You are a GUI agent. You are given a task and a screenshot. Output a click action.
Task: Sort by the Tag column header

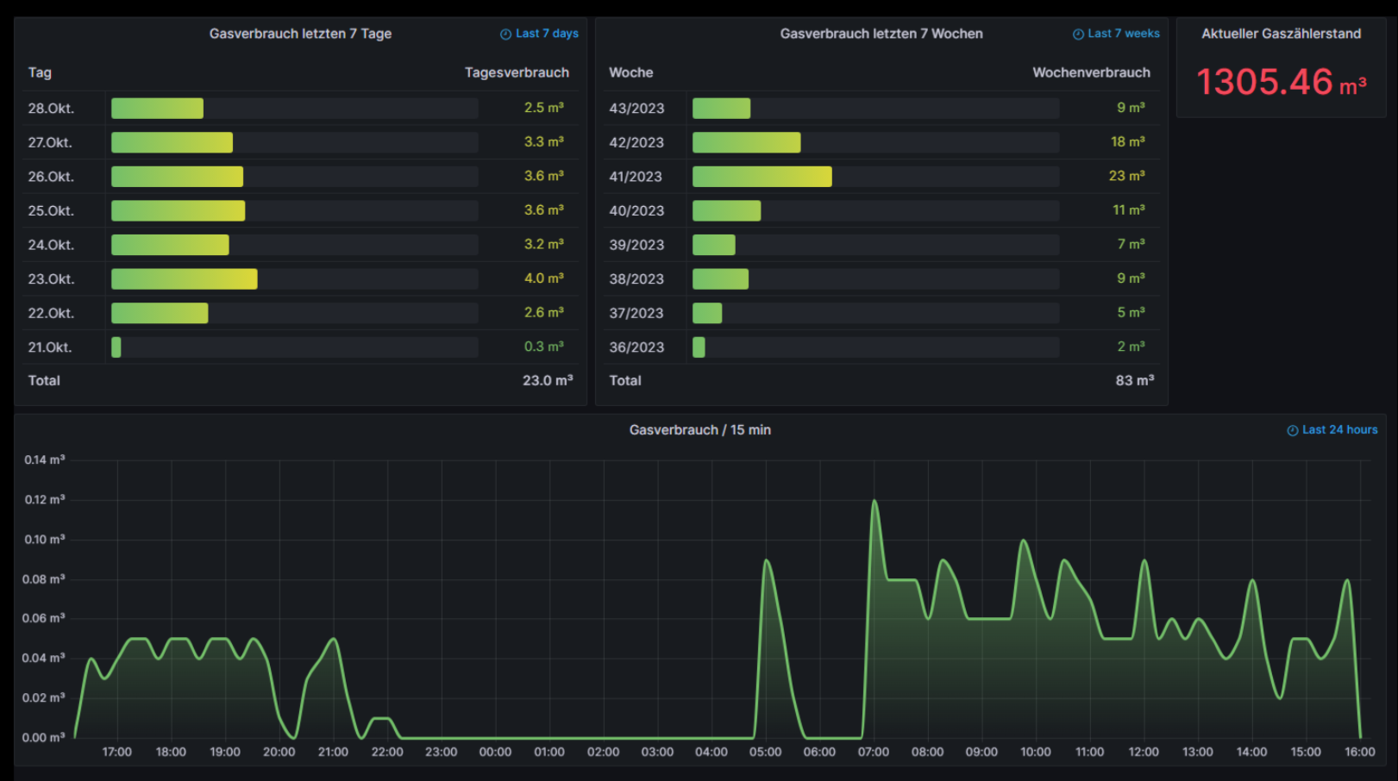pyautogui.click(x=40, y=72)
